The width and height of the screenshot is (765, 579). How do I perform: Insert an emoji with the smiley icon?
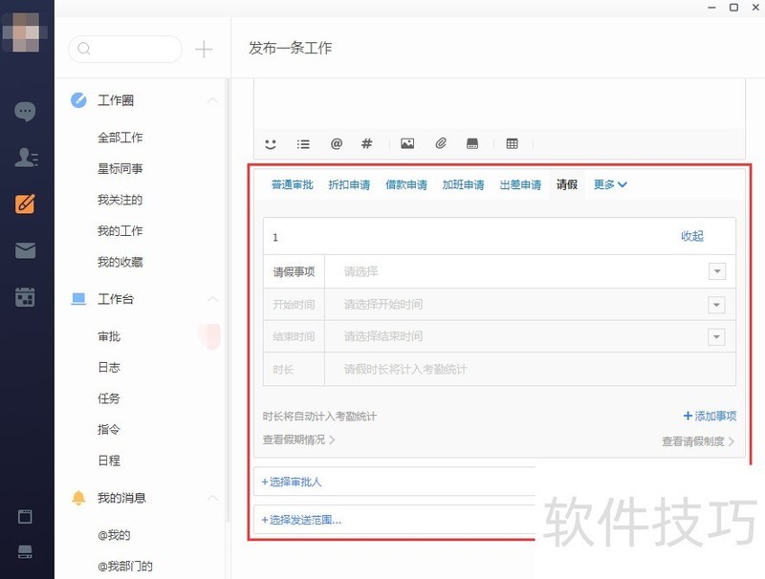(x=271, y=144)
